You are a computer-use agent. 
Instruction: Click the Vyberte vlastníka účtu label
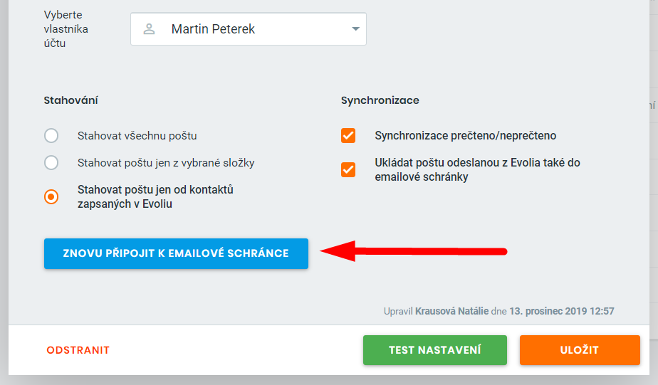pyautogui.click(x=66, y=29)
